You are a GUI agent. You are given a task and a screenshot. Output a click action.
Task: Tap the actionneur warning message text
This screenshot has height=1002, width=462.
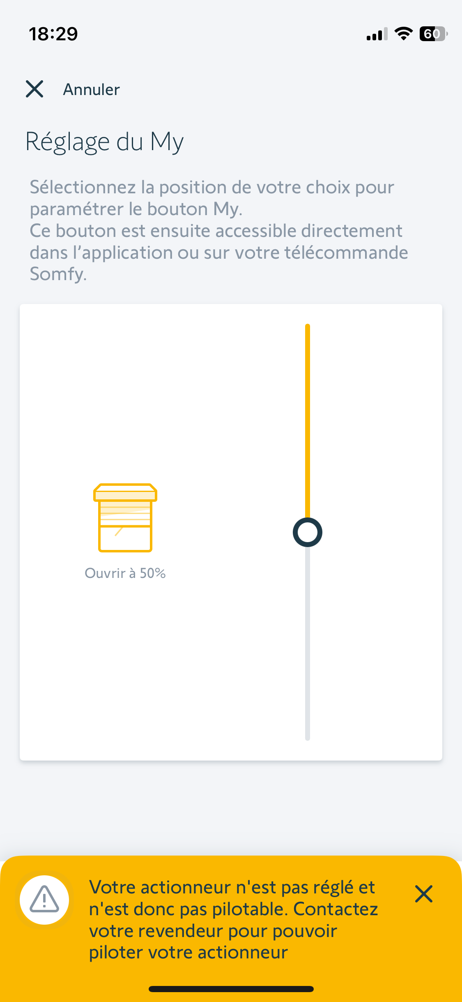[x=233, y=920]
